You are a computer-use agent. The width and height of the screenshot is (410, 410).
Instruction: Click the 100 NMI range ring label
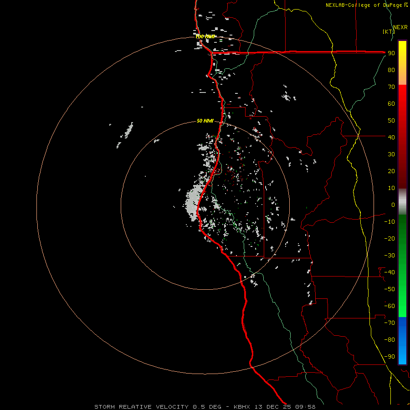pyautogui.click(x=205, y=36)
